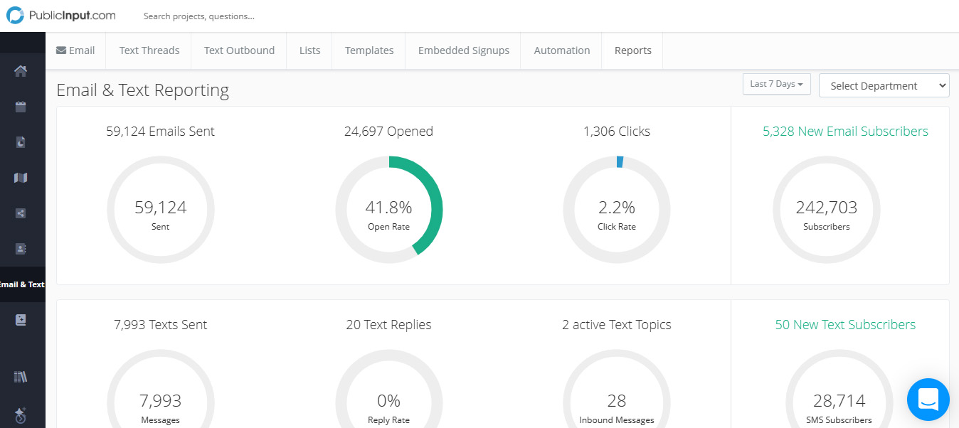
Task: Open the library books sidebar icon
Action: [x=21, y=377]
